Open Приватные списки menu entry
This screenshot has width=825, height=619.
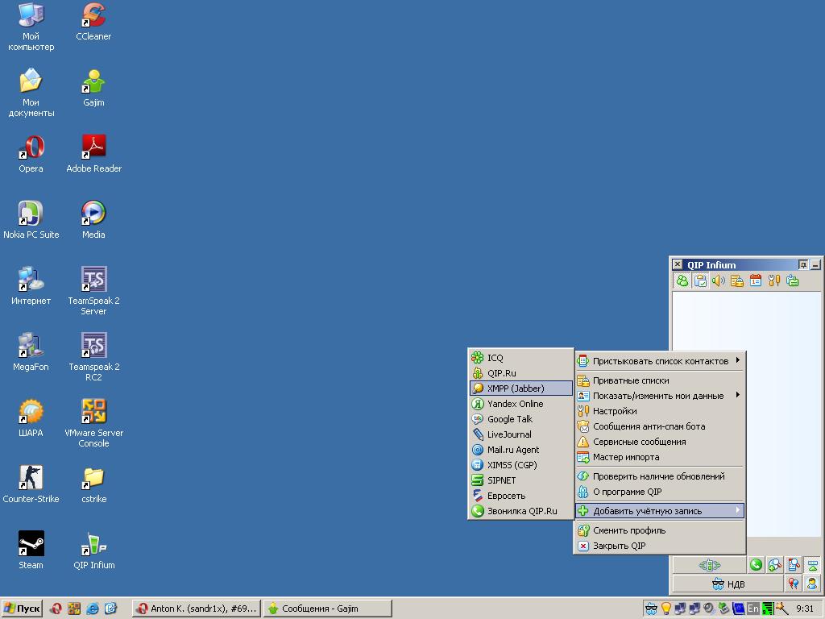pyautogui.click(x=659, y=380)
